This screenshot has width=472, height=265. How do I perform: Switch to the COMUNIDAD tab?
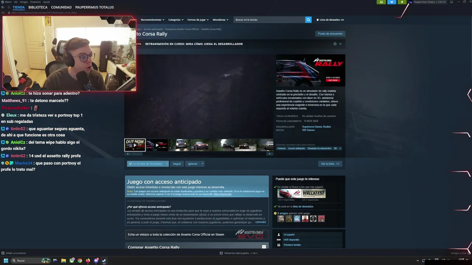click(x=61, y=7)
